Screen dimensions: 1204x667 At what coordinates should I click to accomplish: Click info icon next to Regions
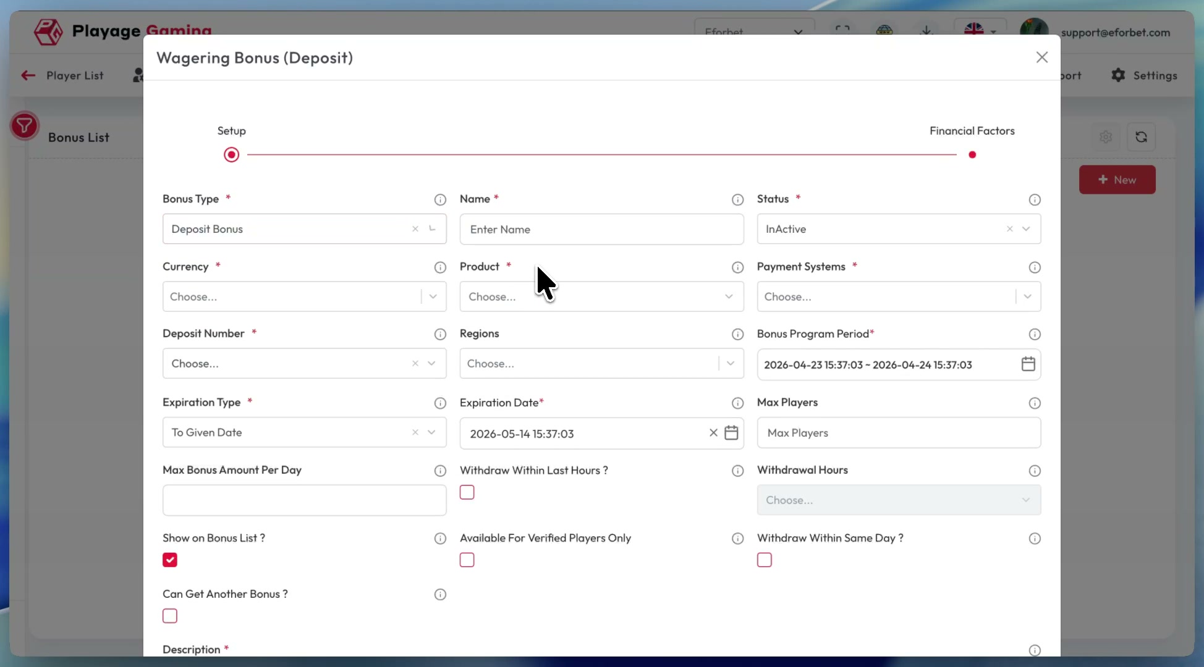(x=737, y=334)
